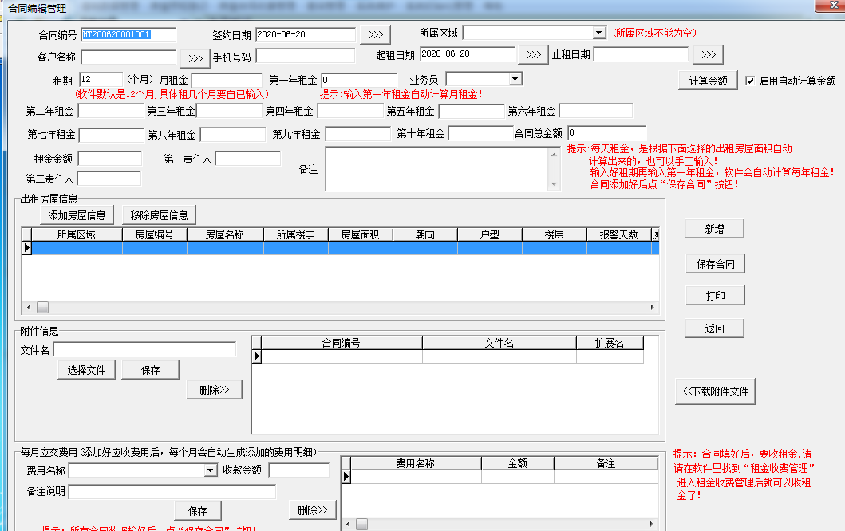Open date picker for 止租日期

(x=708, y=54)
